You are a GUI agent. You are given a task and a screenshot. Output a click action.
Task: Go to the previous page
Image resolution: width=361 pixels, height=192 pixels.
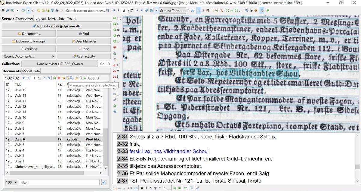pos(119,11)
